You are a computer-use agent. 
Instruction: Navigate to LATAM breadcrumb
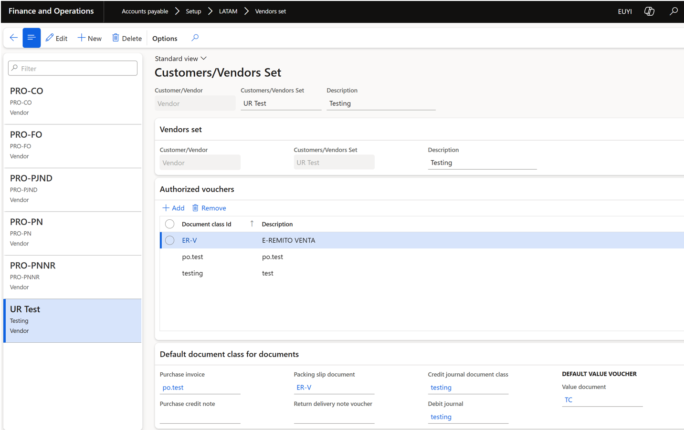point(228,11)
